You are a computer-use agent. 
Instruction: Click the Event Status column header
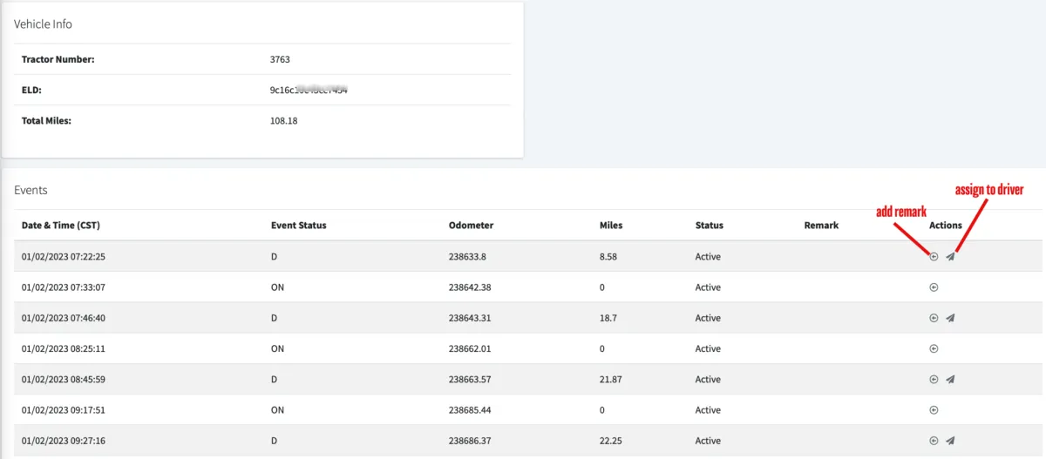coord(299,226)
